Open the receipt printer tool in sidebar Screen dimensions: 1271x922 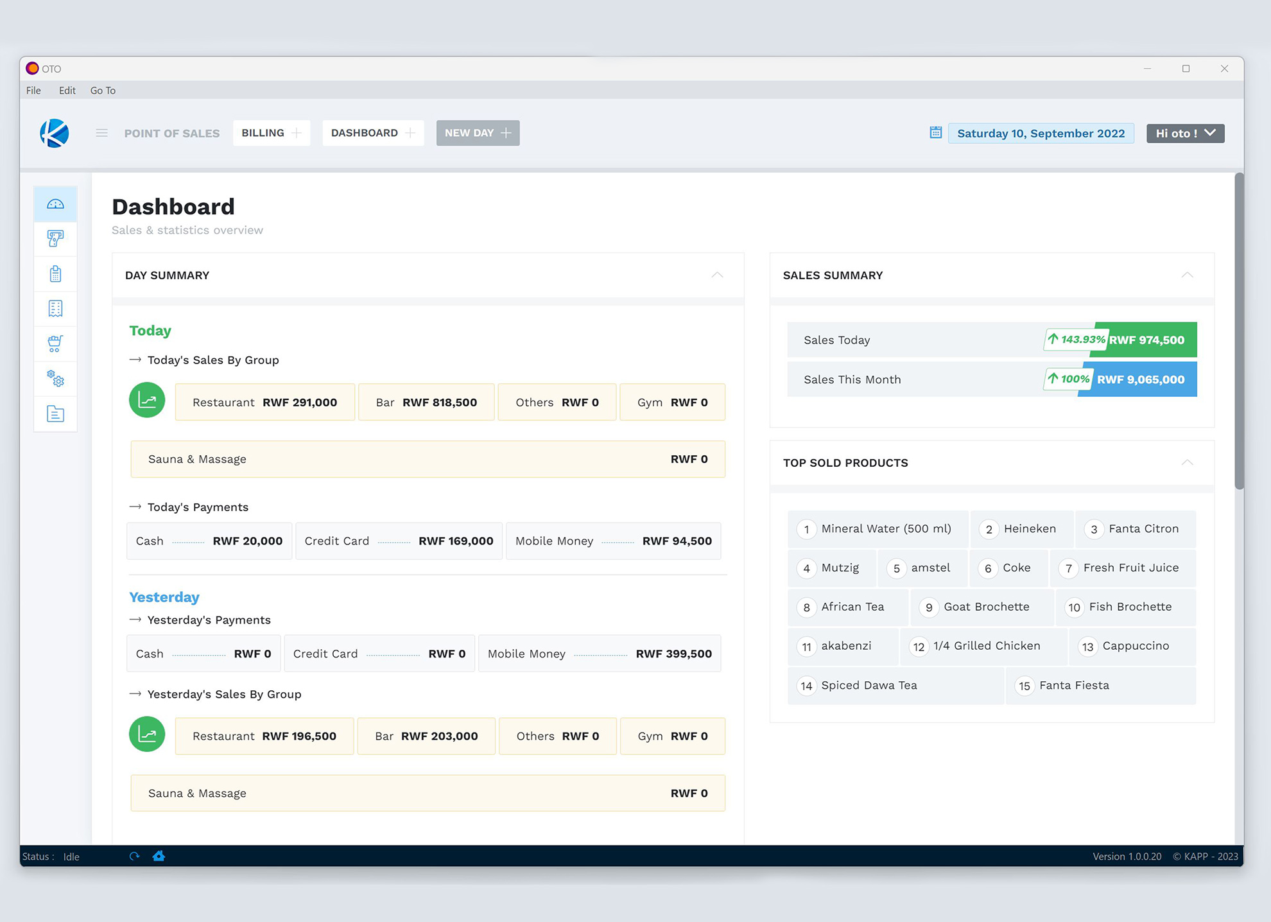click(55, 239)
